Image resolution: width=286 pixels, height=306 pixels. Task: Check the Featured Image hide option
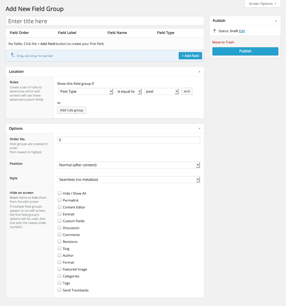[x=59, y=269]
